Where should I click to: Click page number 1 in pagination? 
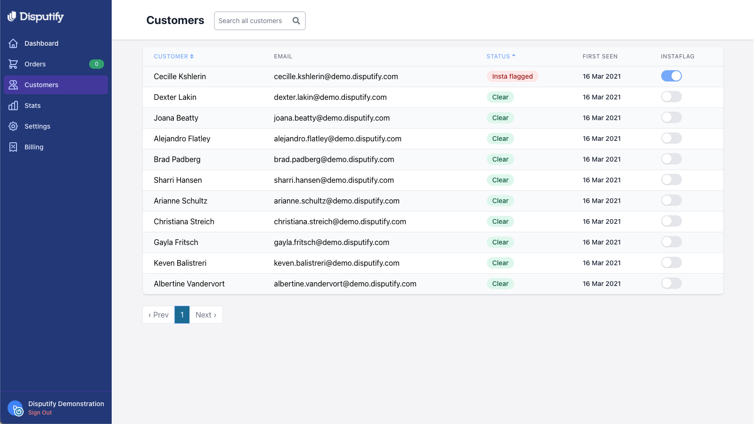pyautogui.click(x=182, y=315)
